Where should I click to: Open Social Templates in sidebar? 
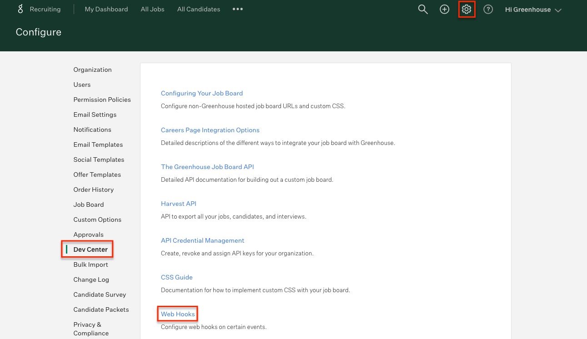click(99, 160)
